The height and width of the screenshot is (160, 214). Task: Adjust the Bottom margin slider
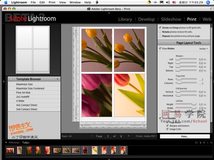186,70
